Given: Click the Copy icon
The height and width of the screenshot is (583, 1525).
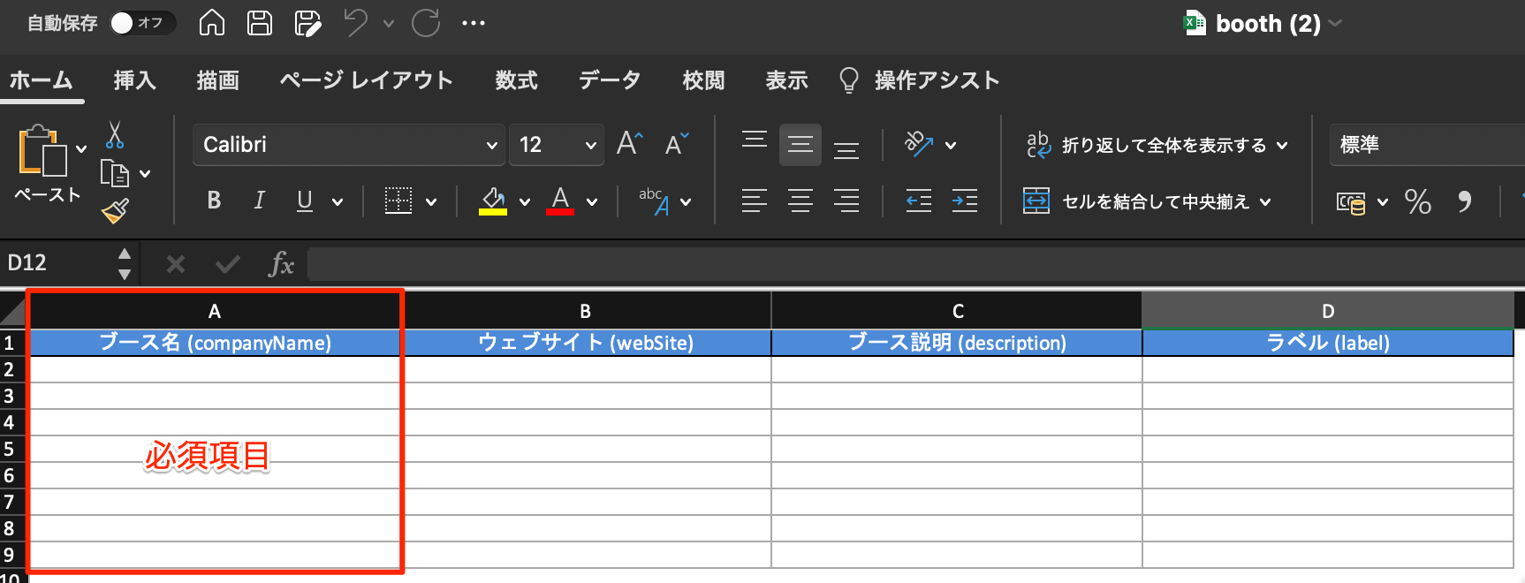Looking at the screenshot, I should [x=115, y=173].
